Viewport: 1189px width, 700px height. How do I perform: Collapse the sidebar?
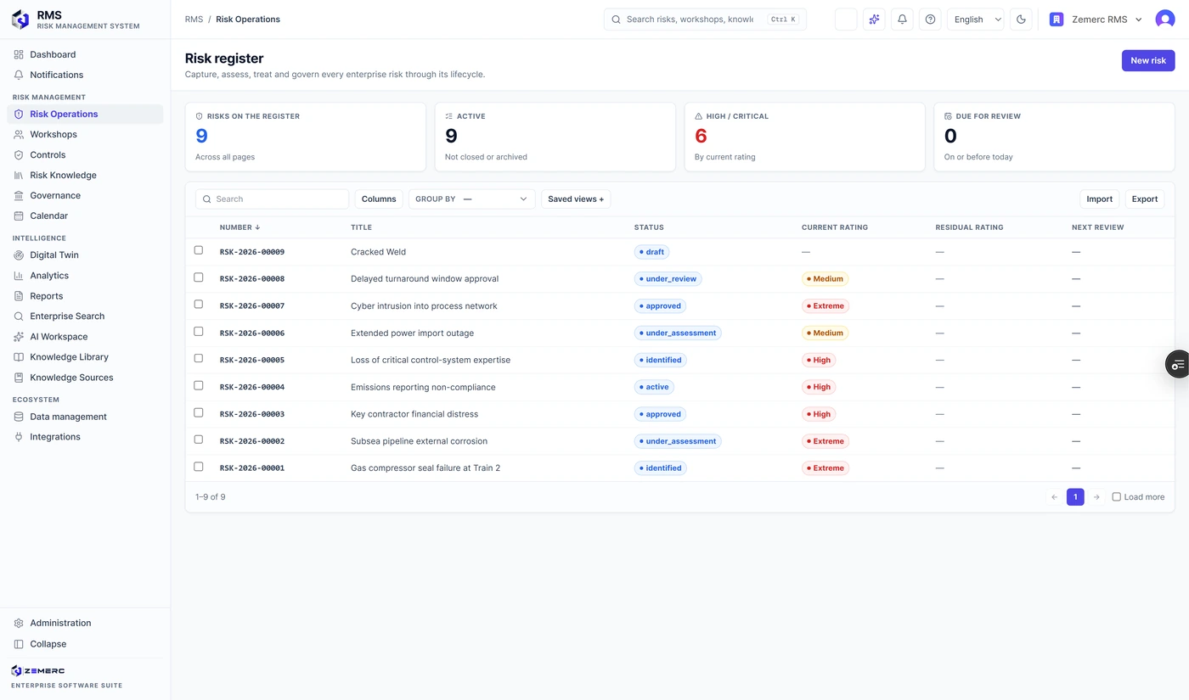(x=85, y=644)
